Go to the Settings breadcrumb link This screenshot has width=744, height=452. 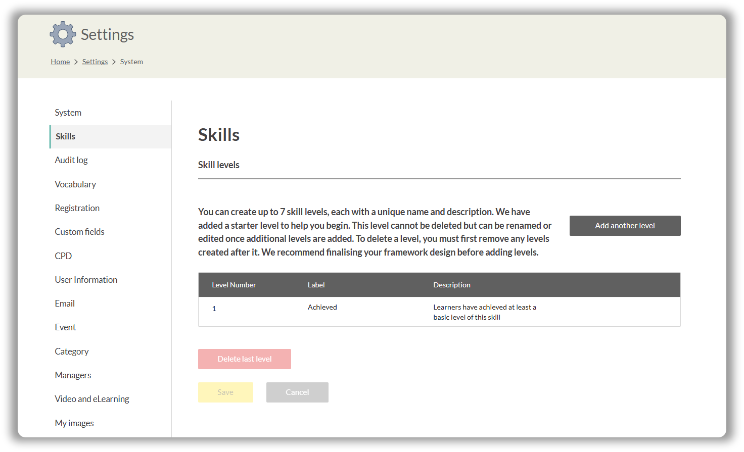coord(95,62)
